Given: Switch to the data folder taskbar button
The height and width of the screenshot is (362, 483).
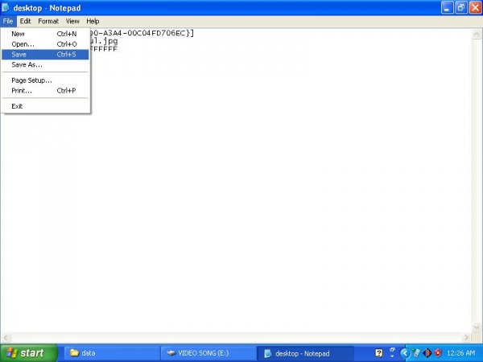Looking at the screenshot, I should coord(112,353).
